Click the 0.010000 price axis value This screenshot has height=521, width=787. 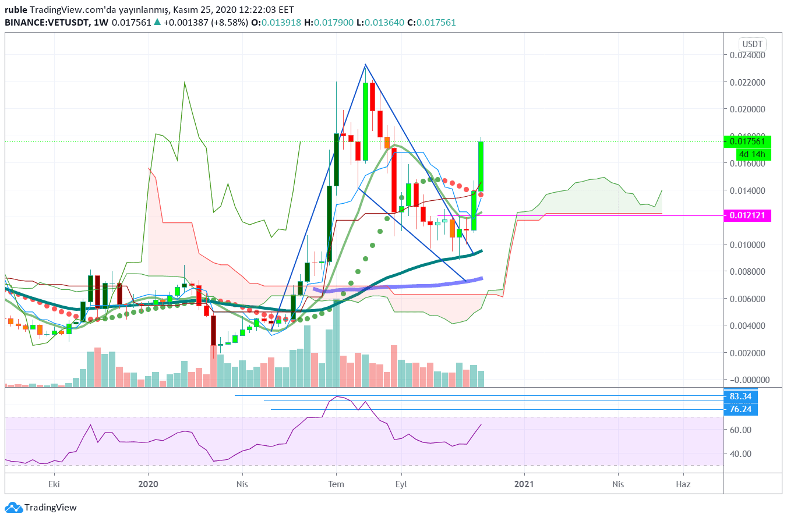pos(749,244)
